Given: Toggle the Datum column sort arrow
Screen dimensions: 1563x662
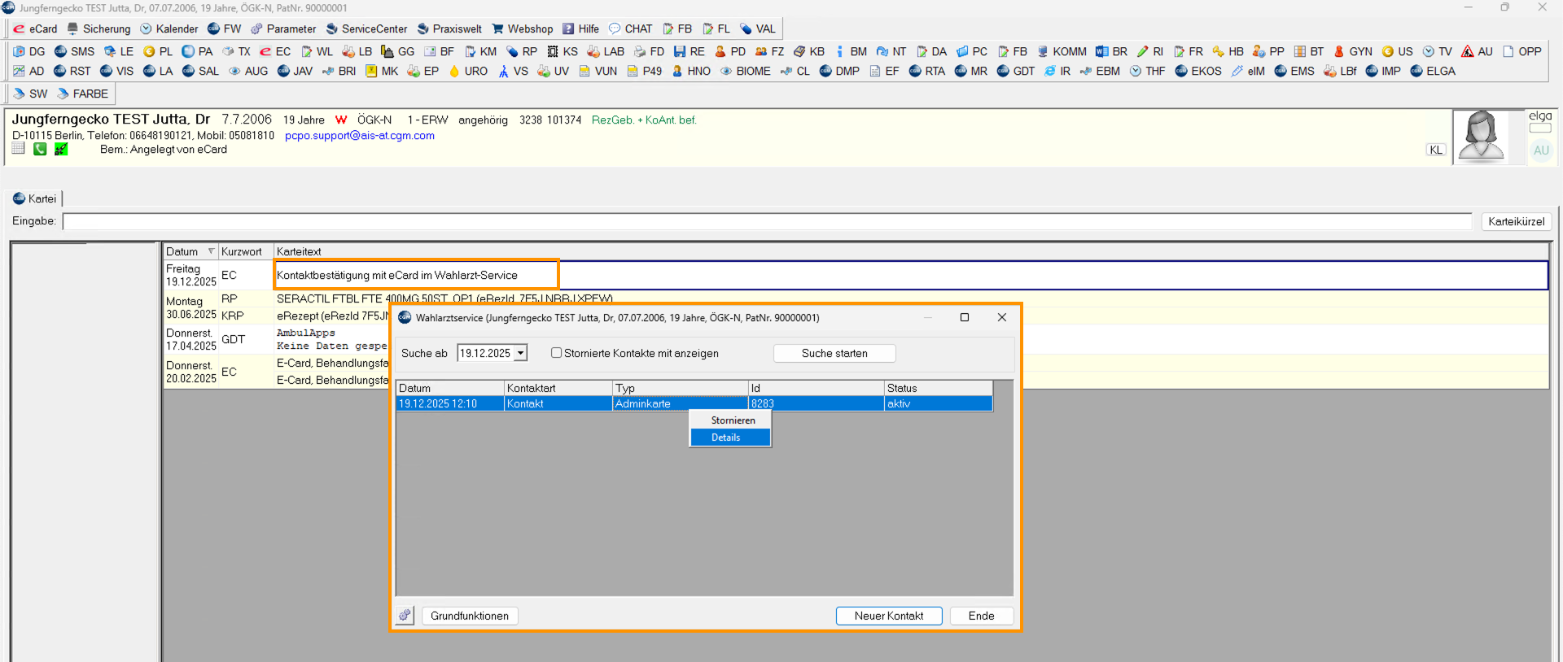Looking at the screenshot, I should coord(211,251).
